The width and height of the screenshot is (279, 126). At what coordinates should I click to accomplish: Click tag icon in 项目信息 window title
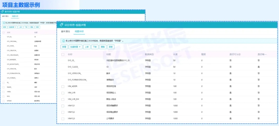click(x=61, y=25)
